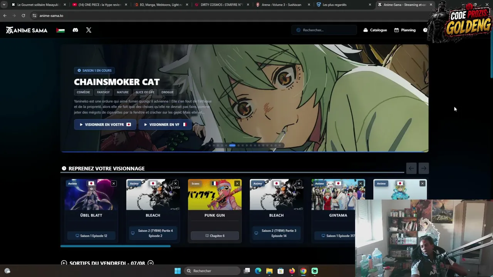Click the Palestine flag icon in header
Image resolution: width=493 pixels, height=277 pixels.
click(x=60, y=30)
